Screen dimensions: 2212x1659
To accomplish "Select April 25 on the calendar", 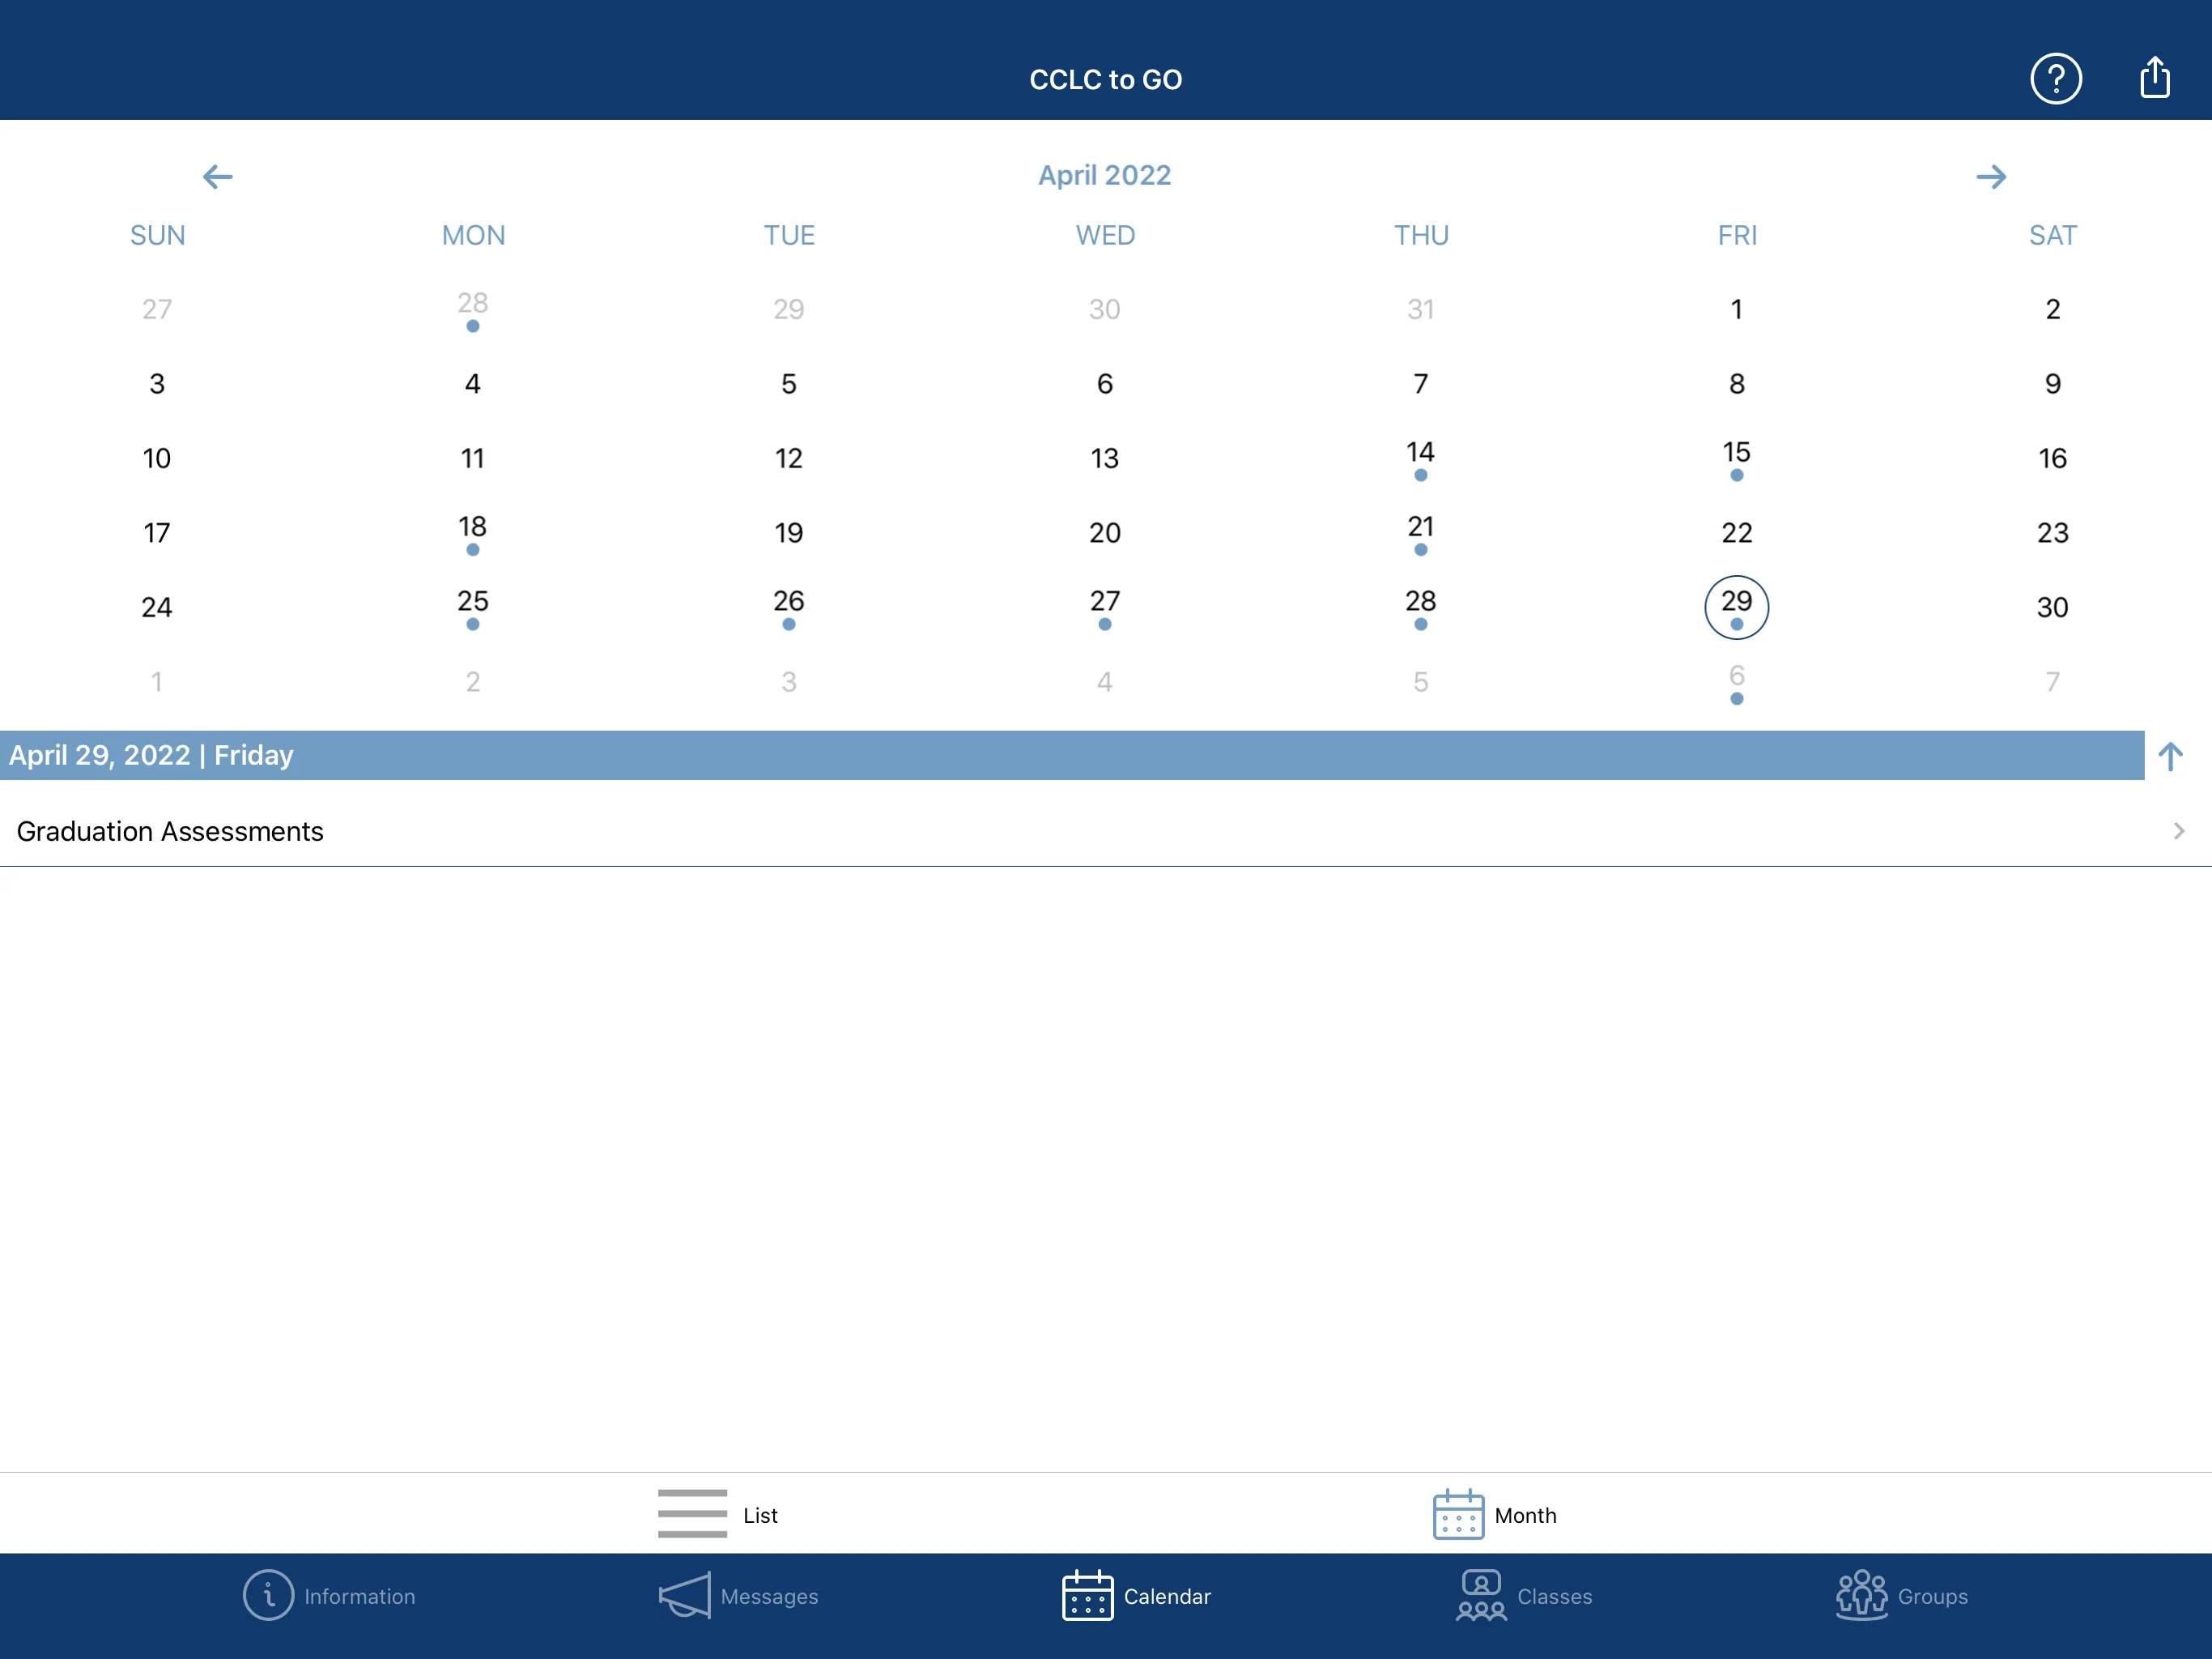I will 472,608.
